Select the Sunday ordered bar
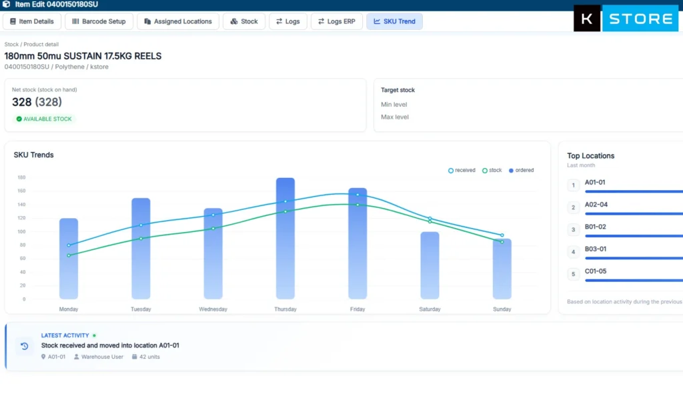This screenshot has height=412, width=683. tap(502, 269)
